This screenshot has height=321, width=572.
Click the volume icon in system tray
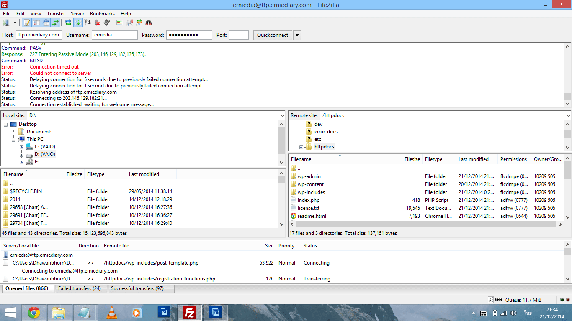pos(513,313)
